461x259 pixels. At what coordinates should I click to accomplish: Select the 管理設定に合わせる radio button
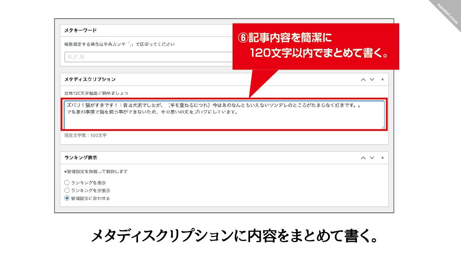pyautogui.click(x=67, y=198)
